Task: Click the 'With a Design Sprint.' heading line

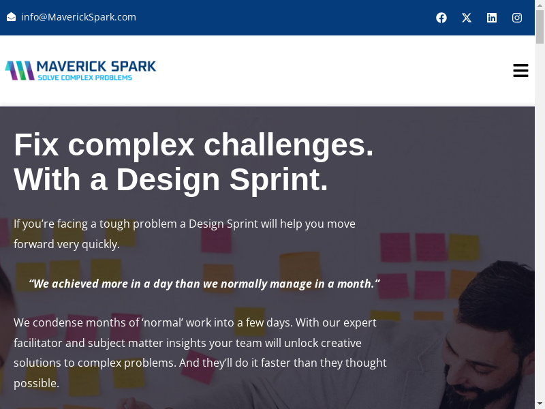Action: pyautogui.click(x=171, y=179)
